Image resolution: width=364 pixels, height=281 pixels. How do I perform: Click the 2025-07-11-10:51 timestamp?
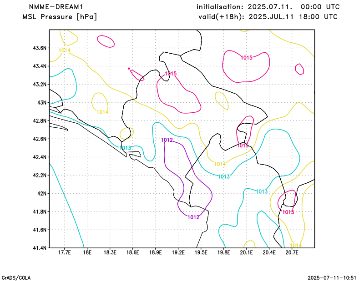pyautogui.click(x=332, y=278)
